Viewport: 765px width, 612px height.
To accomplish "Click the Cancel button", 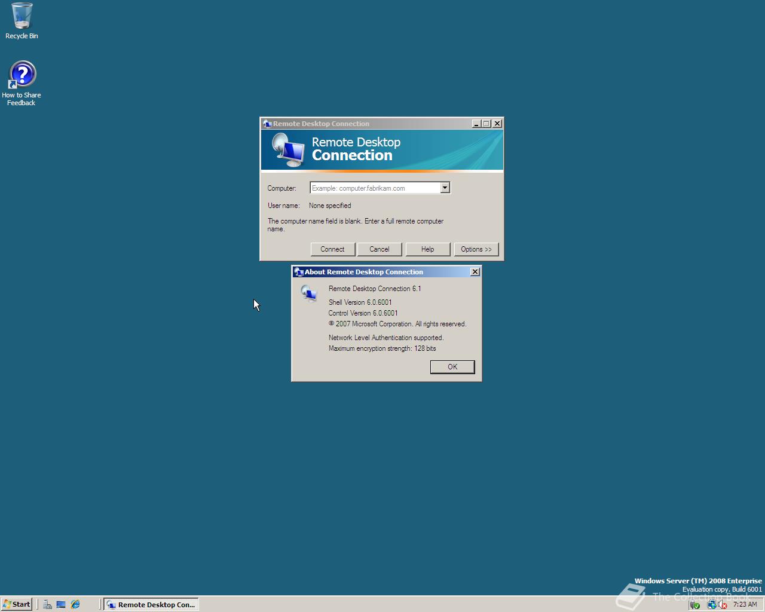I will tap(380, 249).
